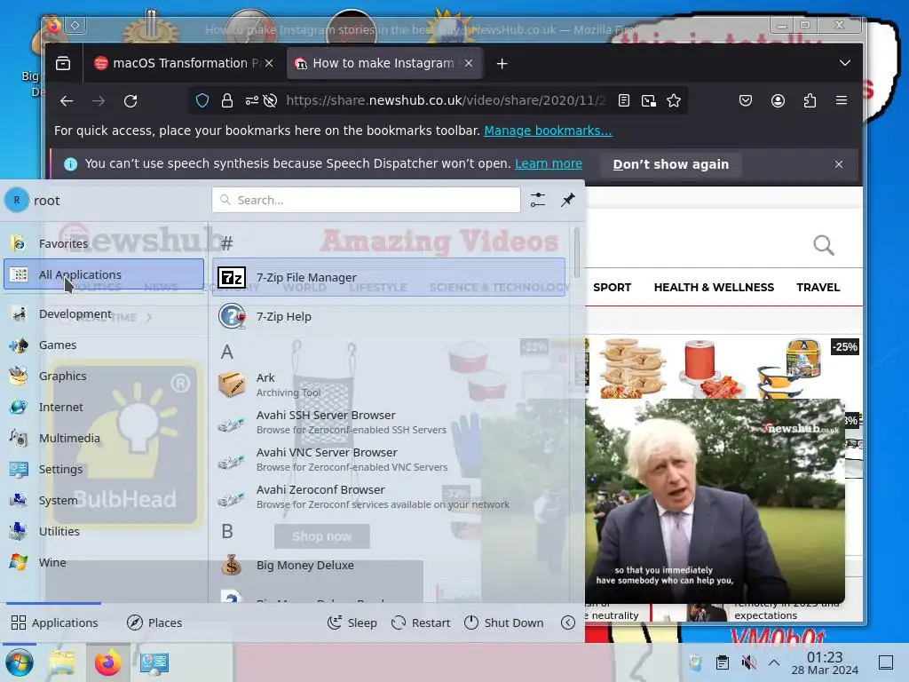Click the application list scrollbar

click(x=576, y=252)
